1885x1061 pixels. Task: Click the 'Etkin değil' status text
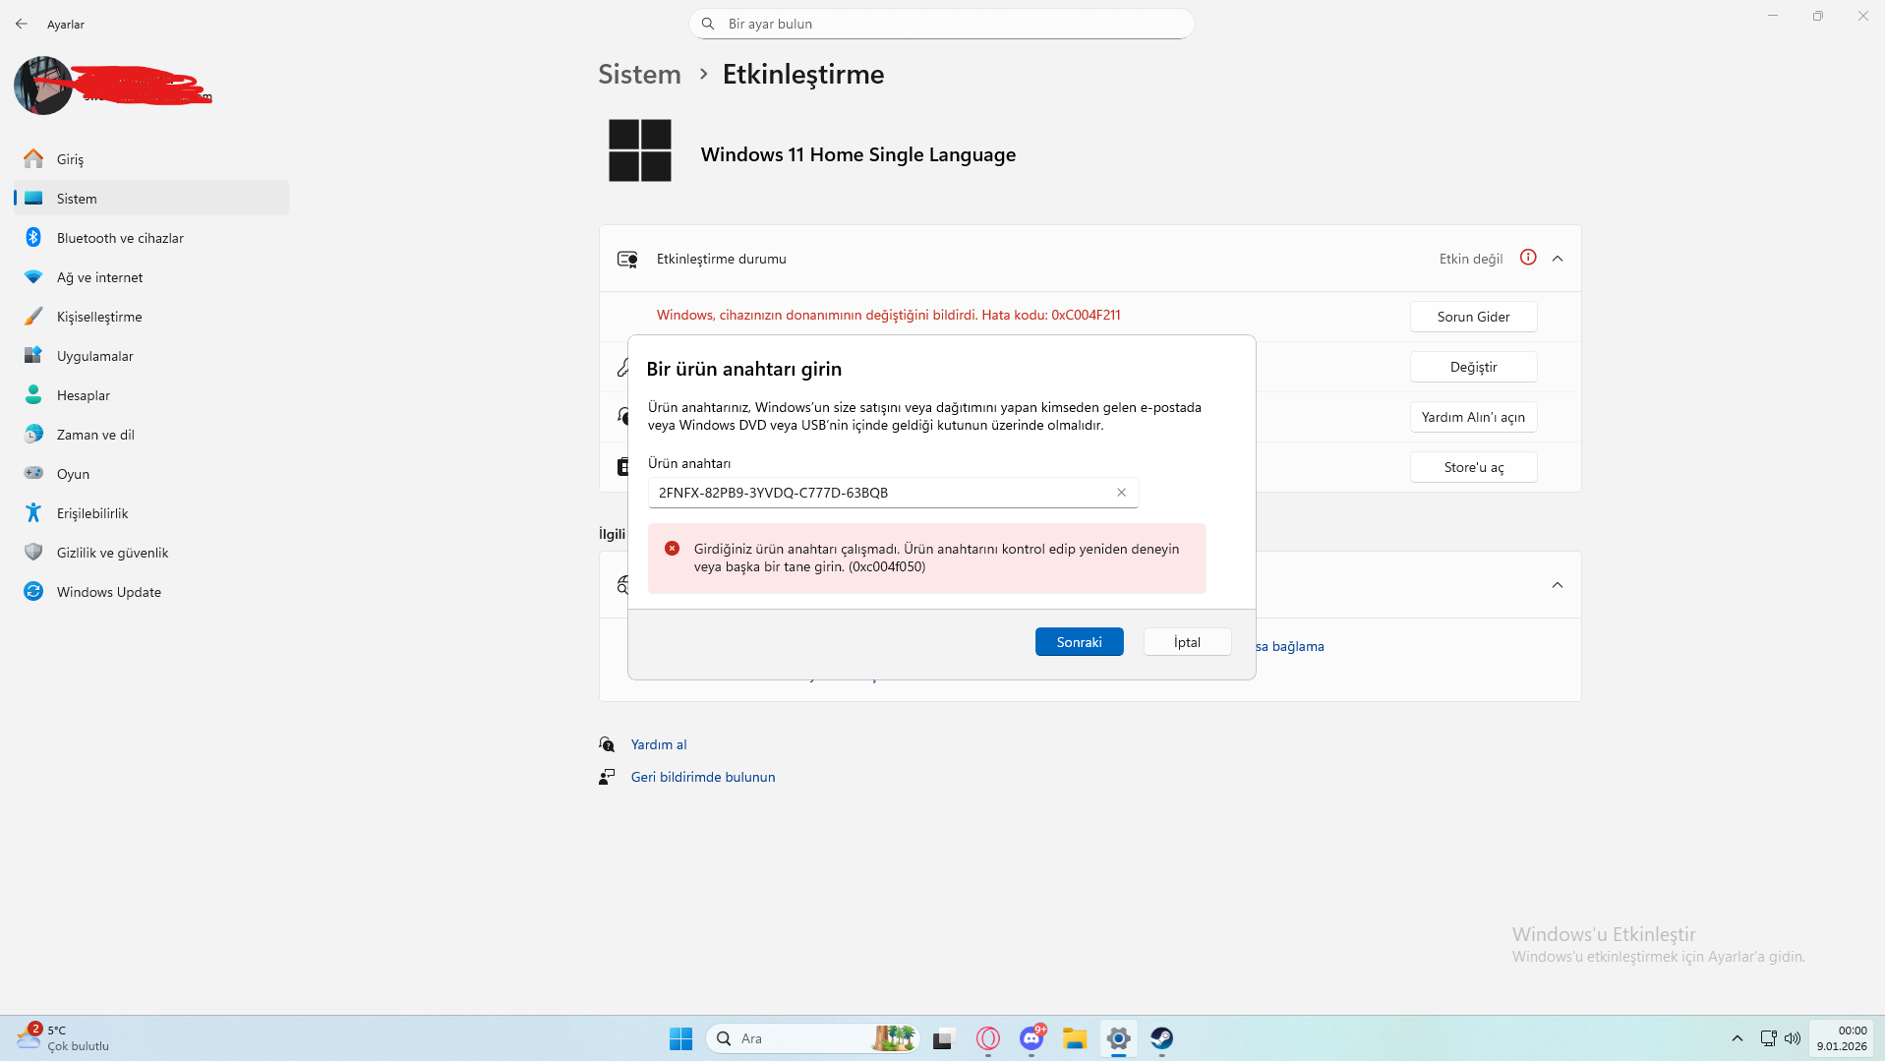pyautogui.click(x=1471, y=259)
